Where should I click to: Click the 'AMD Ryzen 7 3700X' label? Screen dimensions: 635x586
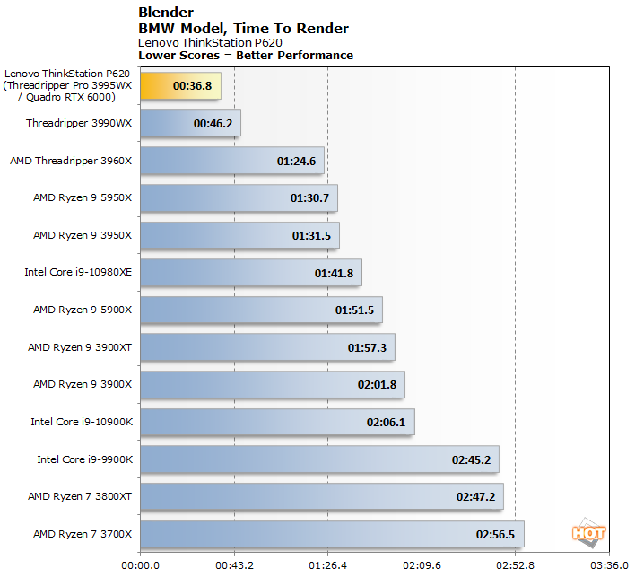[83, 534]
